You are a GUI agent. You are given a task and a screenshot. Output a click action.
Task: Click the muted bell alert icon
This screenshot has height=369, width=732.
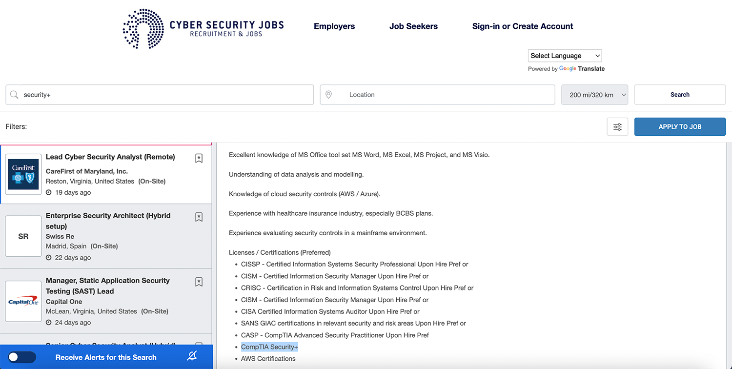(x=192, y=356)
